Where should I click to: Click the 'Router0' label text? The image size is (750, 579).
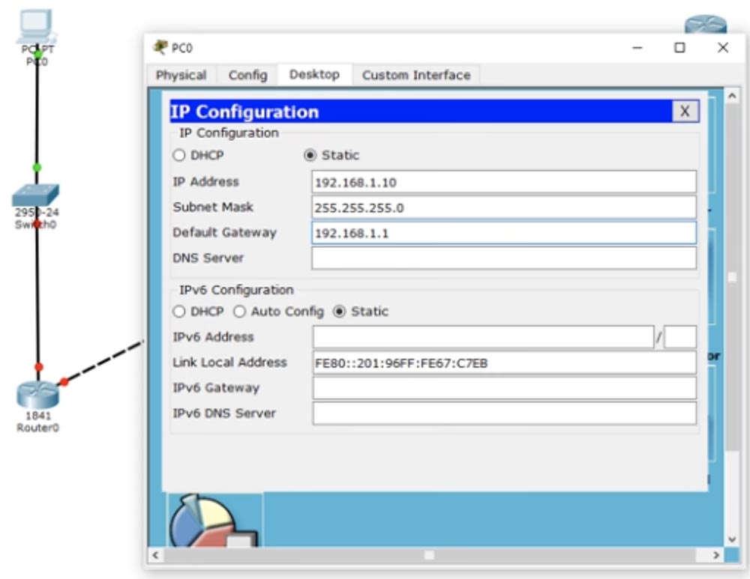37,428
